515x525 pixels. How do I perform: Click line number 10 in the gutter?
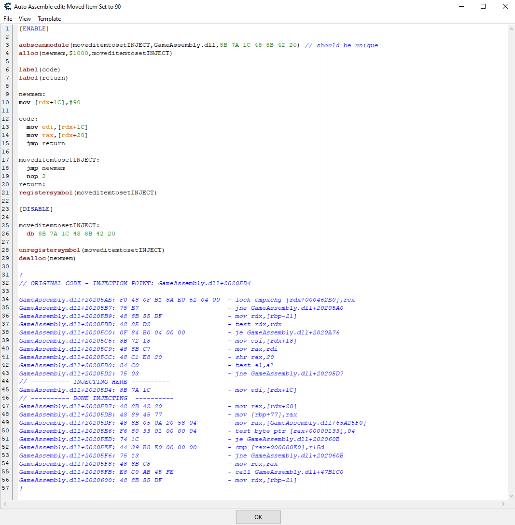tap(7, 102)
